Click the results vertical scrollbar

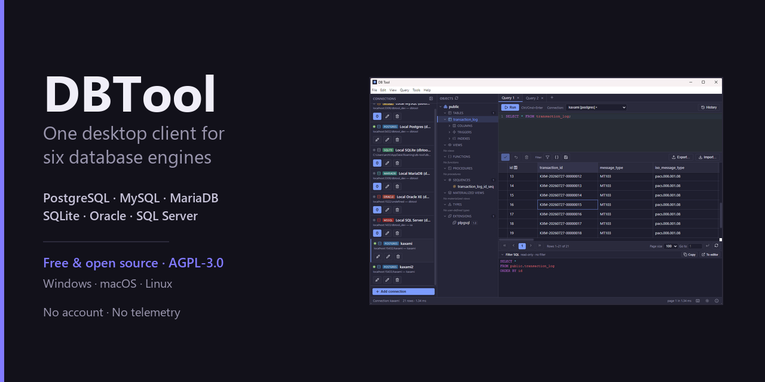pyautogui.click(x=721, y=215)
